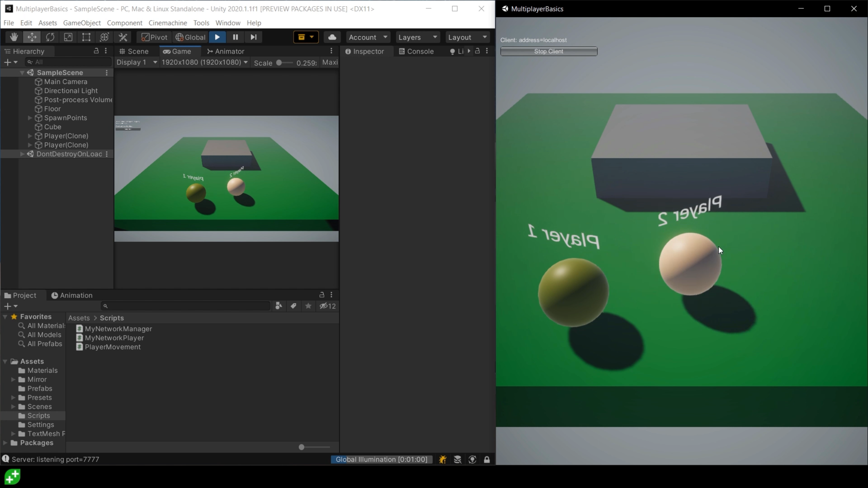Toggle hidden packages visibility count
The height and width of the screenshot is (488, 868).
[x=328, y=306]
